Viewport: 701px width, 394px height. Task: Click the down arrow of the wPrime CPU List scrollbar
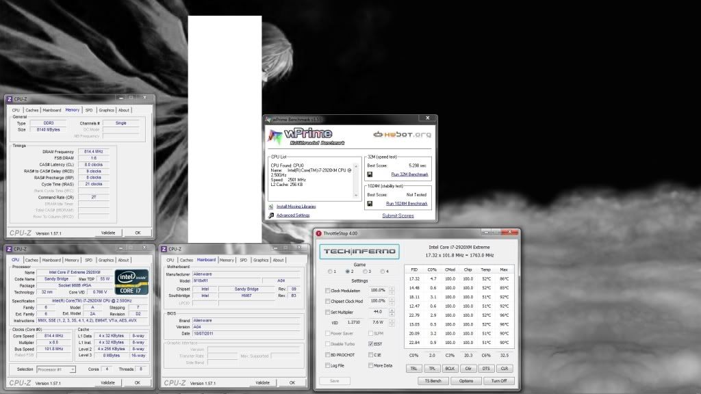coord(356,195)
